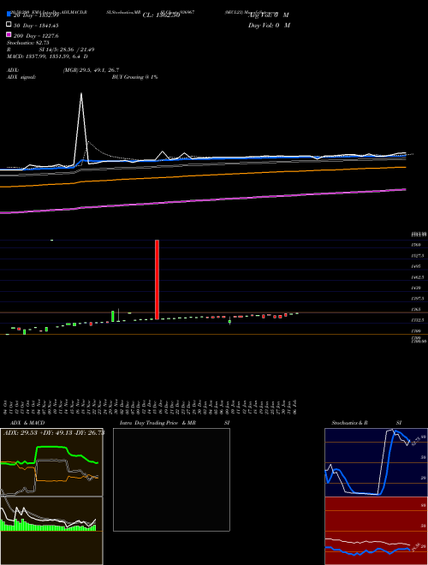The image size is (428, 565).
Task: Open the ADX indicator mini chart
Action: click(x=51, y=462)
